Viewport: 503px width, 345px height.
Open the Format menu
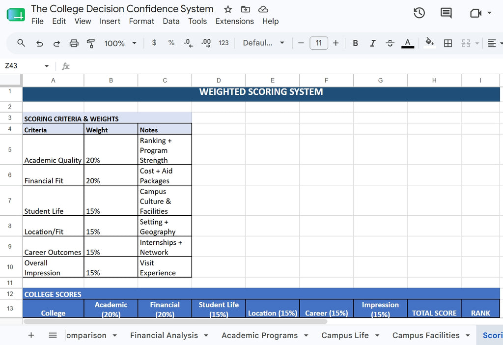click(141, 21)
